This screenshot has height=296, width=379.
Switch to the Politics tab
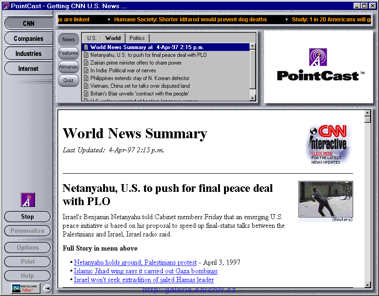click(x=137, y=38)
